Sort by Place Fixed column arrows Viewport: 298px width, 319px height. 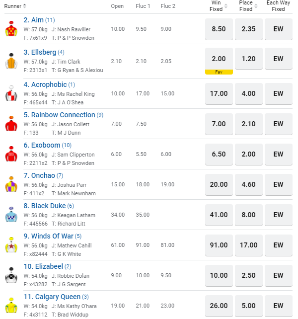click(256, 6)
